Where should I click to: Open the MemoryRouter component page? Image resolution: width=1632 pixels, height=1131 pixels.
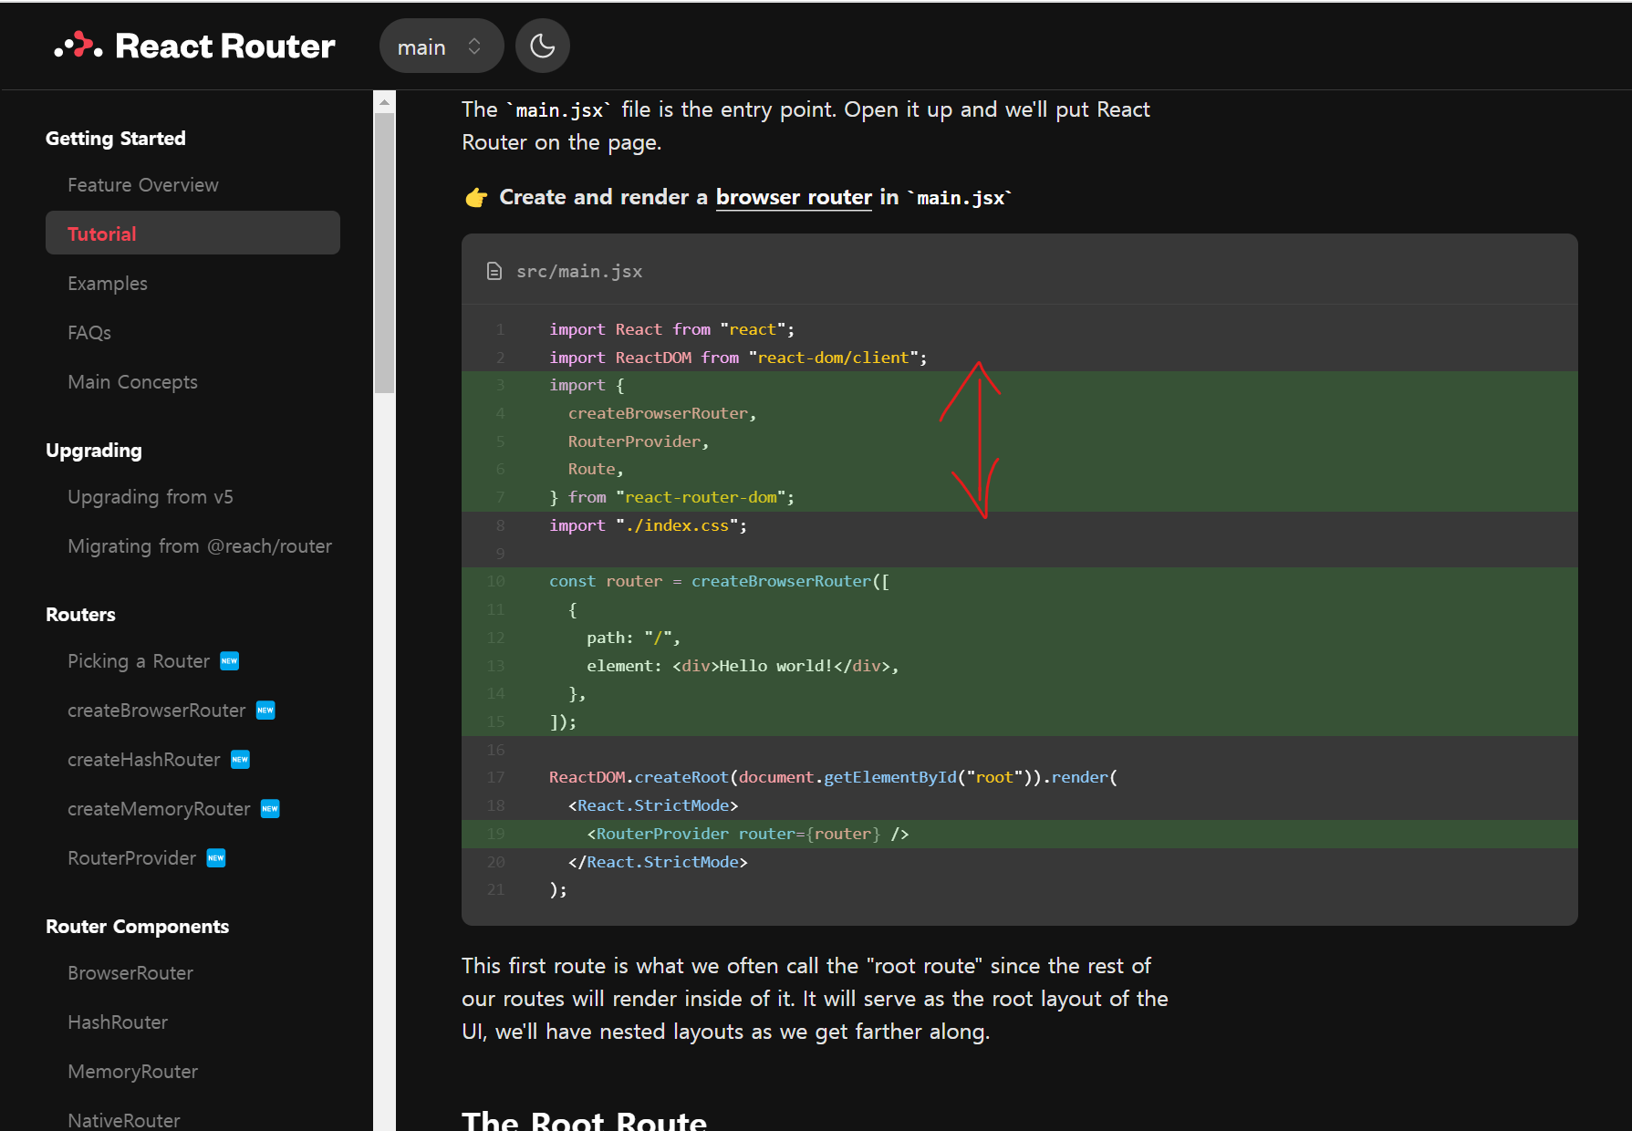click(x=133, y=1072)
